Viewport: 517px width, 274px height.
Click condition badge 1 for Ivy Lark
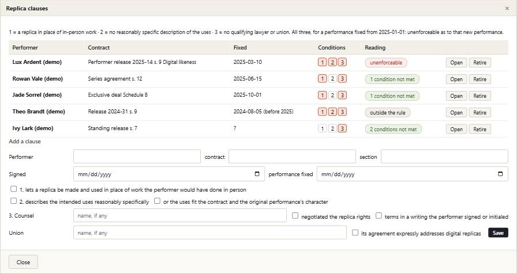tap(323, 128)
